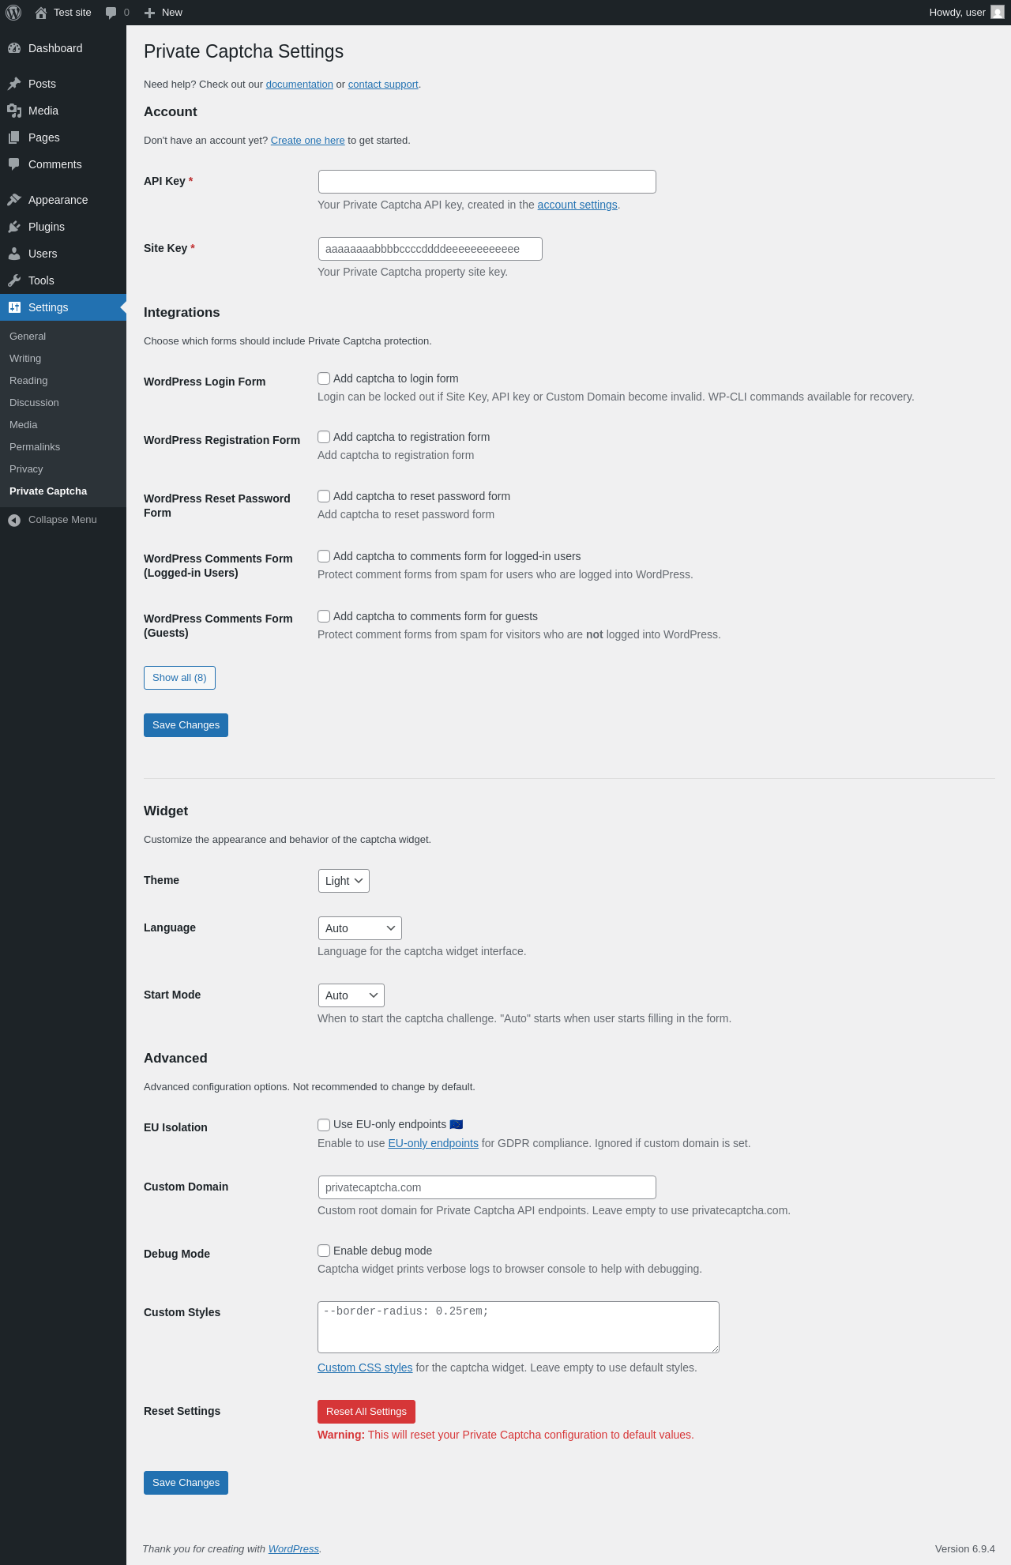Open the comments bubble icon in admin bar

[111, 13]
